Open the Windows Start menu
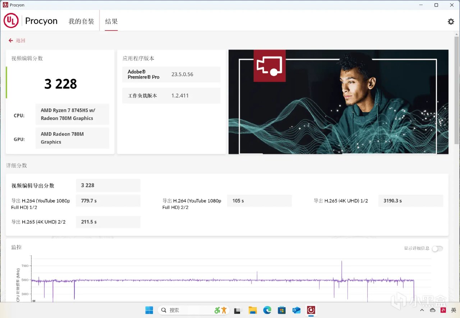Viewport: 460px width, 318px height. [x=149, y=310]
